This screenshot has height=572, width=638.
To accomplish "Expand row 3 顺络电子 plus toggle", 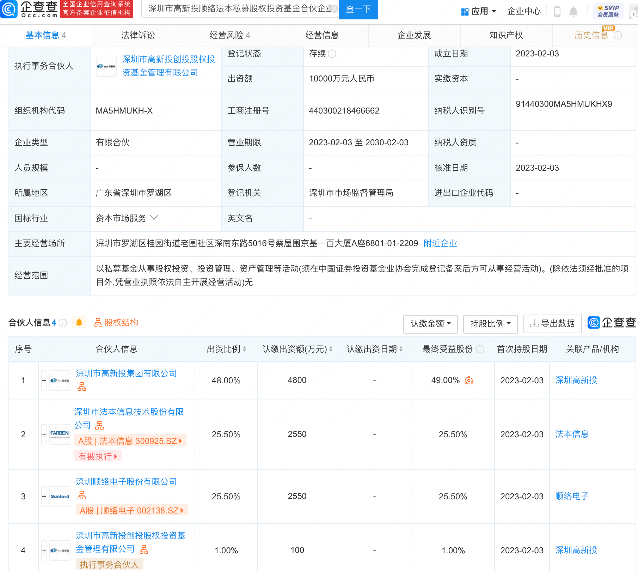I will point(44,497).
